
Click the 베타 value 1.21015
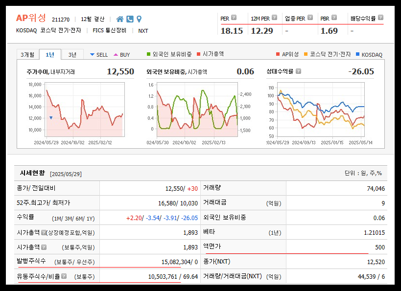tap(374, 233)
